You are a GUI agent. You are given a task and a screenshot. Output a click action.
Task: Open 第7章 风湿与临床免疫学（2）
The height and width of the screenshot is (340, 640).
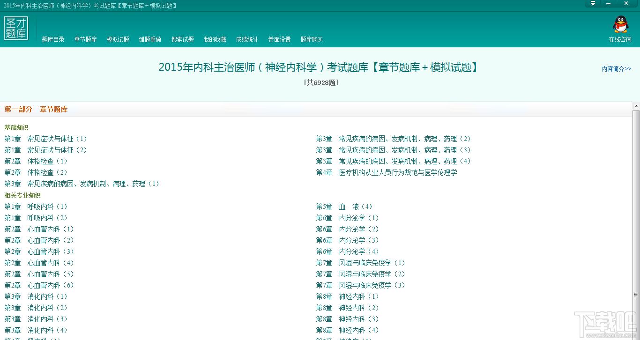pos(361,274)
